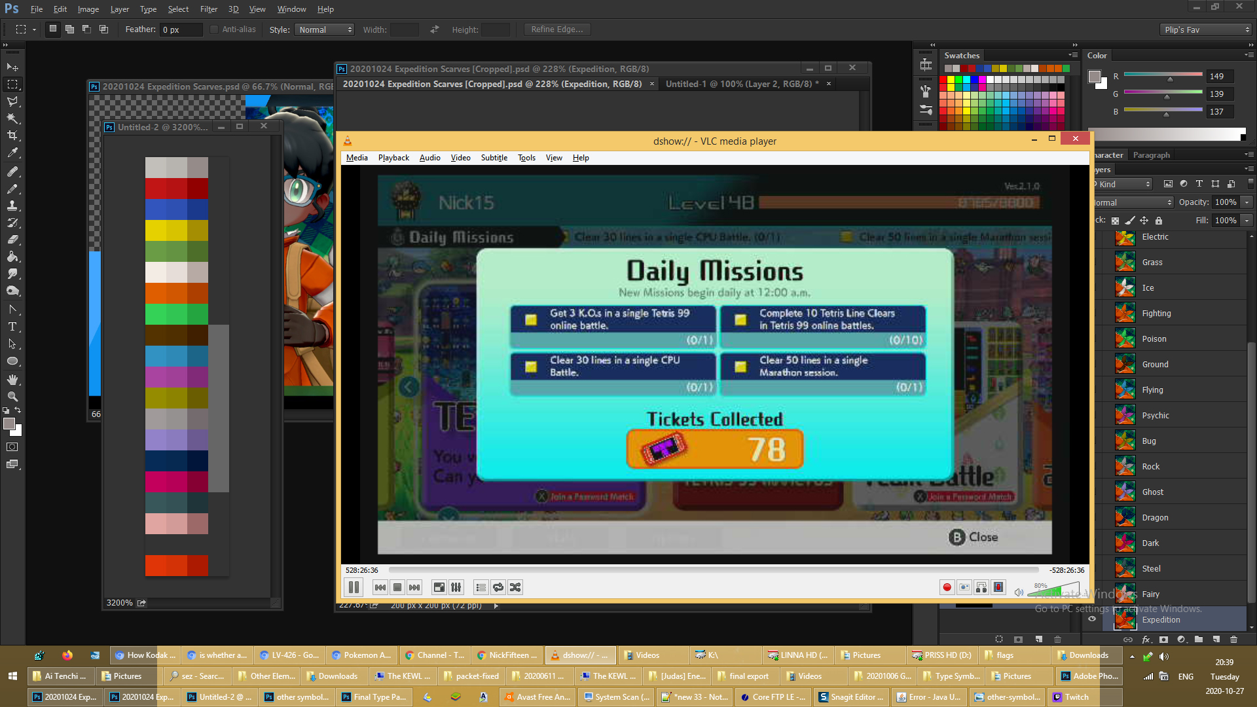1257x707 pixels.
Task: Pick the pure red swatch in Swatches
Action: pos(943,80)
